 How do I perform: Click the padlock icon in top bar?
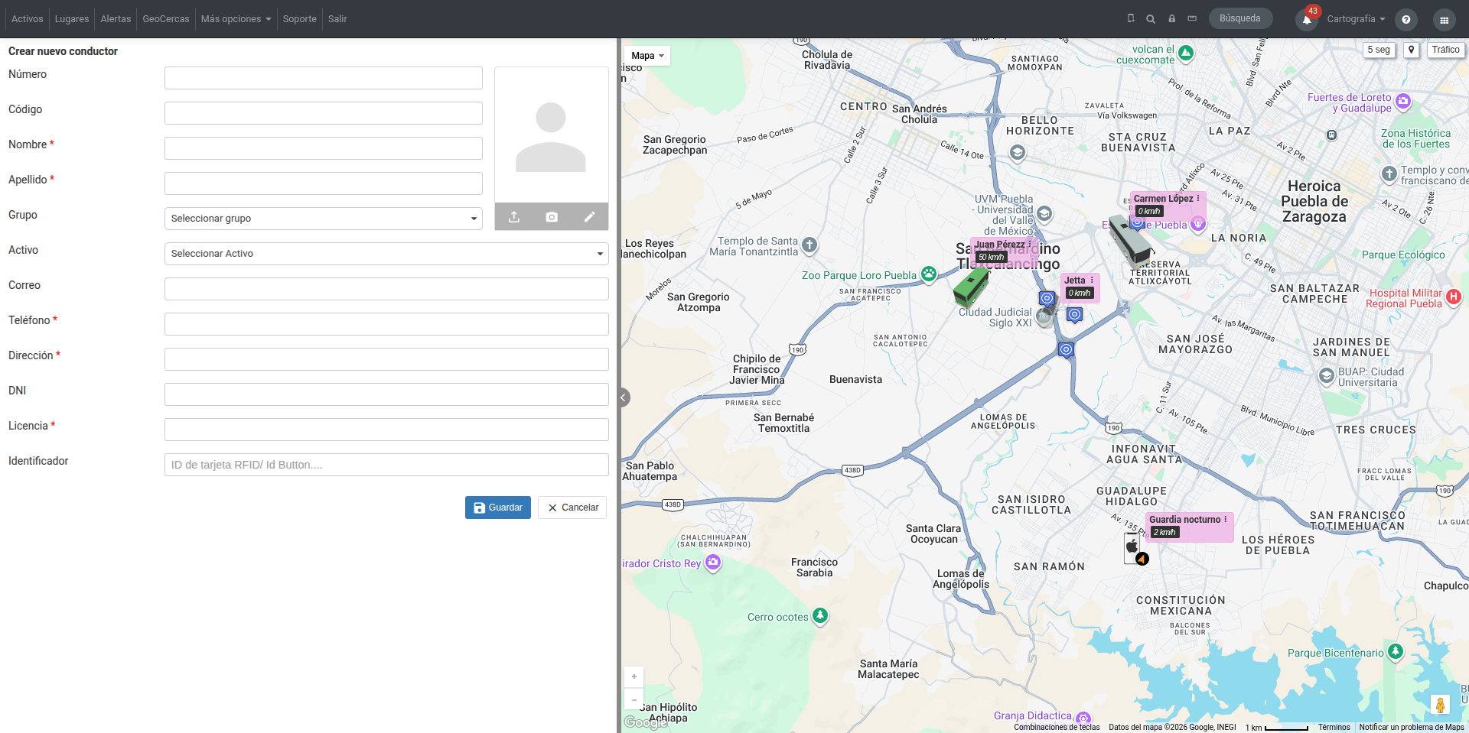1171,18
